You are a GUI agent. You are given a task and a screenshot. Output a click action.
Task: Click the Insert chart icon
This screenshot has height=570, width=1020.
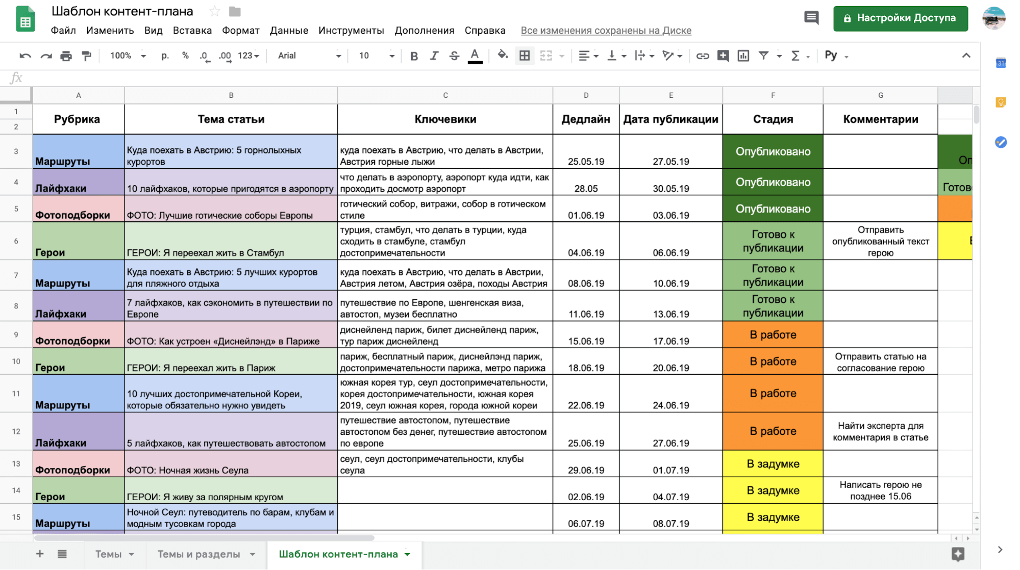tap(743, 56)
